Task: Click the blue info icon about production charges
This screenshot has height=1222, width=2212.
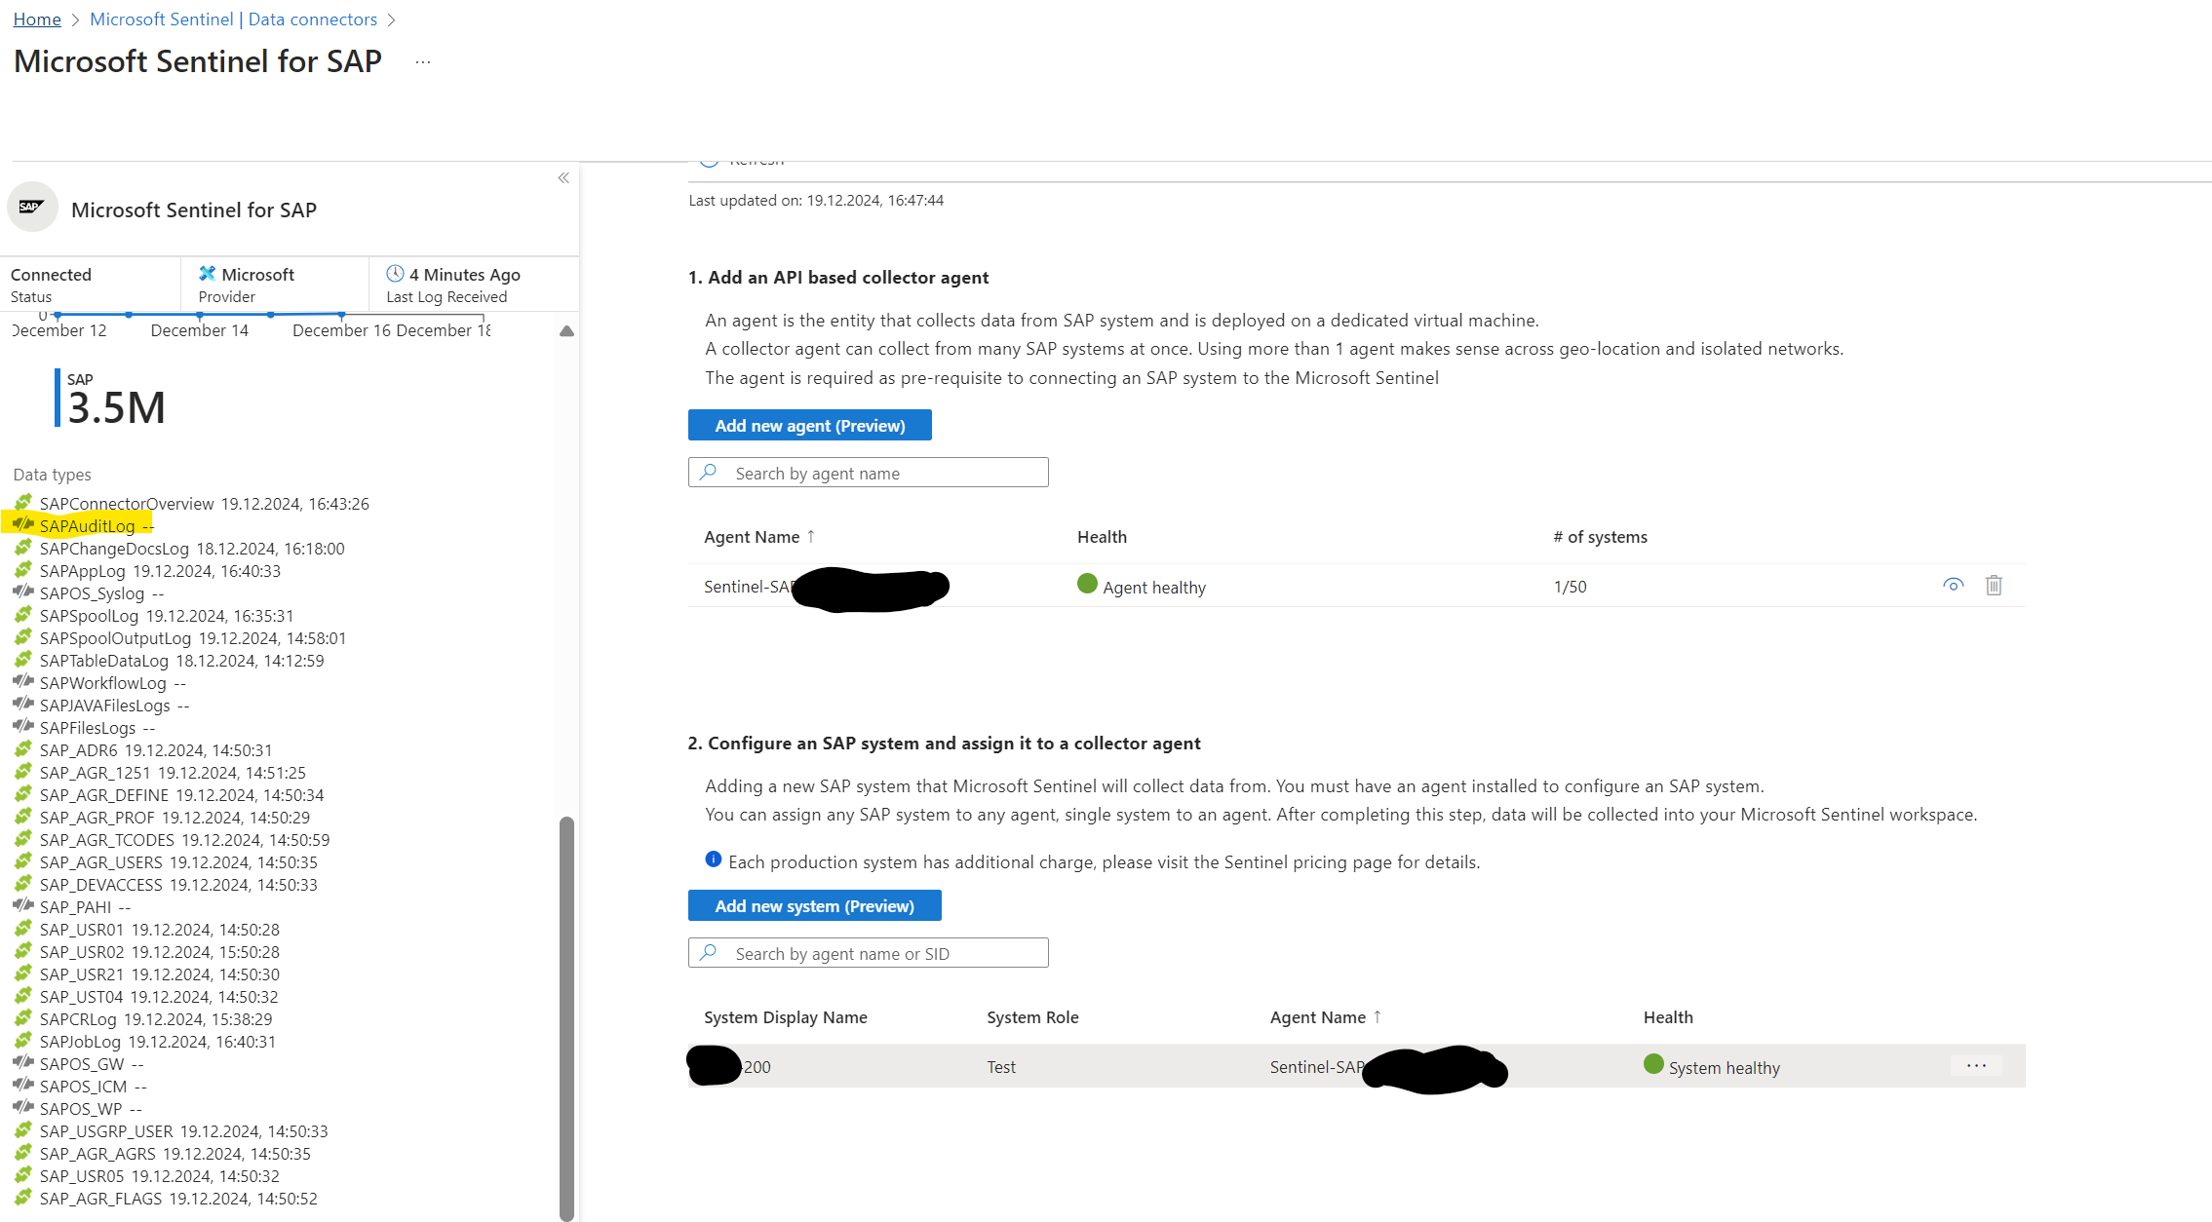Action: [x=713, y=859]
